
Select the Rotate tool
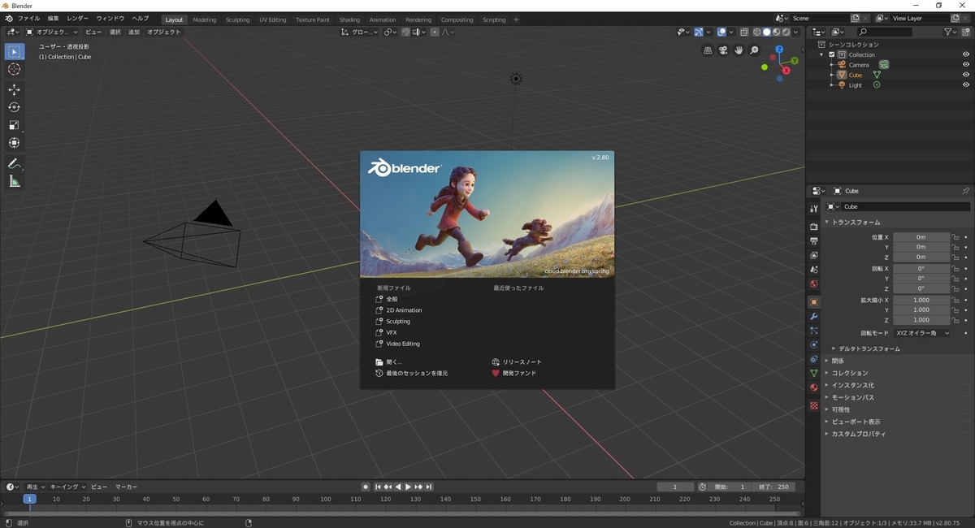[x=14, y=107]
